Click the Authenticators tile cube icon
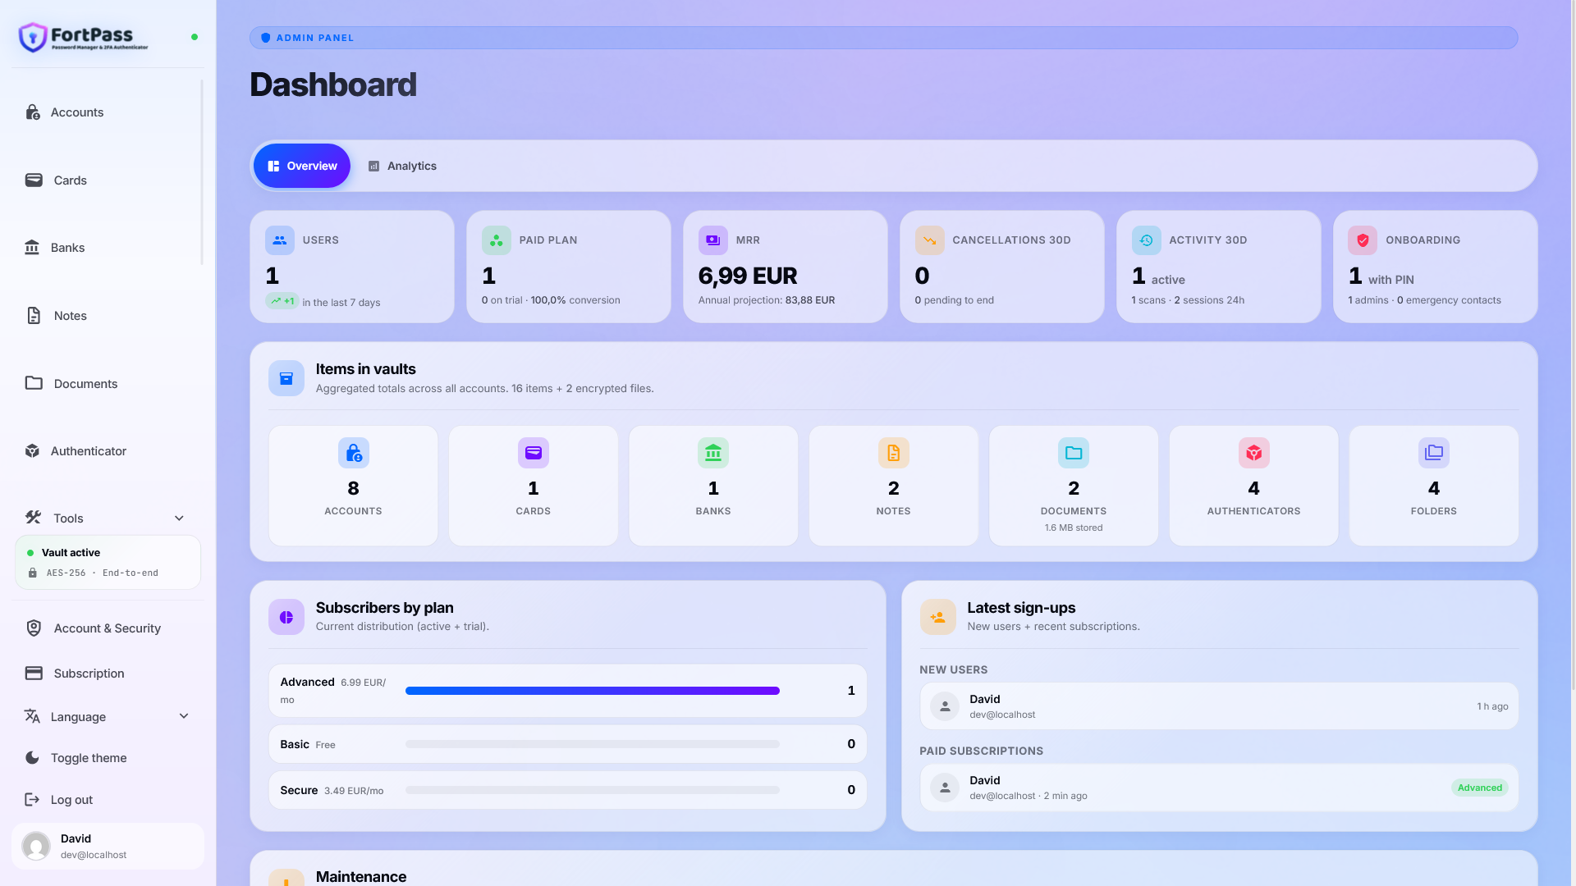Viewport: 1576px width, 886px height. (1253, 453)
